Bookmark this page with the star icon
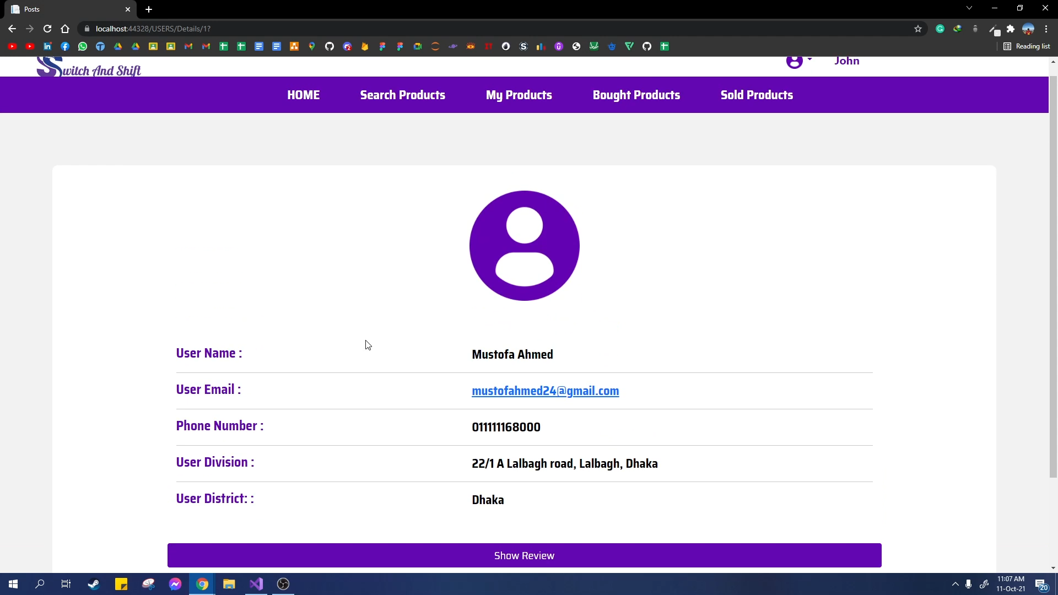1058x595 pixels. (x=918, y=29)
